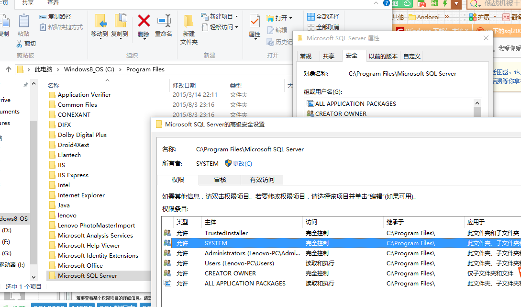Select the Application Verifier folder
Screen dimensions: 521x307
pos(84,95)
